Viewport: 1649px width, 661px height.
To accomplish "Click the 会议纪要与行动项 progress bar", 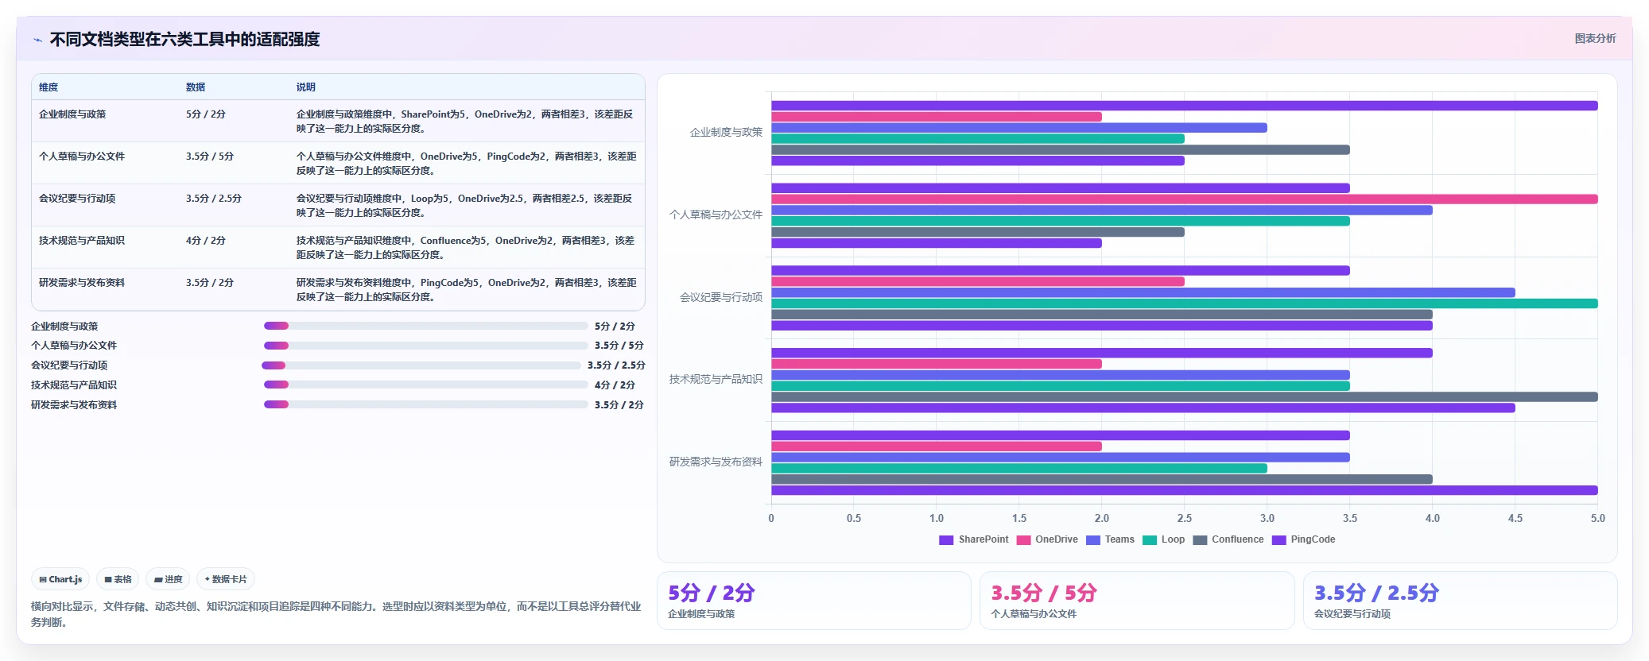I will click(x=421, y=365).
